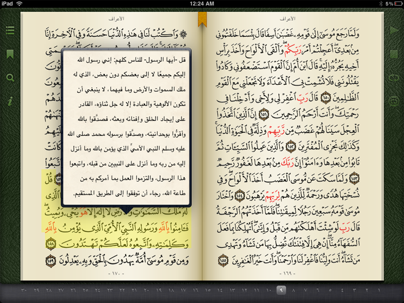The height and width of the screenshot is (303, 404).
Task: Jump to juz 12 in bottom bar
Action: click(x=244, y=290)
